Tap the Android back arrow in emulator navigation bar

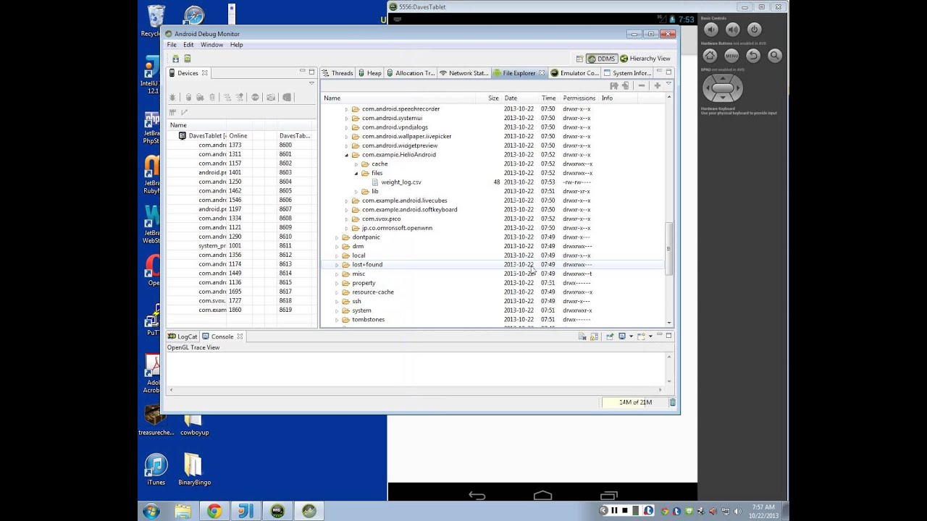click(x=477, y=496)
